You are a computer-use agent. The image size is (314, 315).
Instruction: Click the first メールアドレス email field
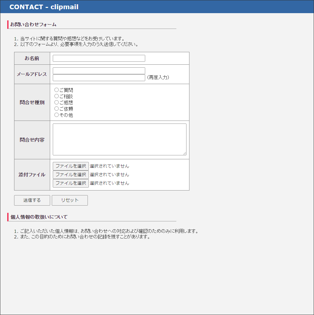98,70
